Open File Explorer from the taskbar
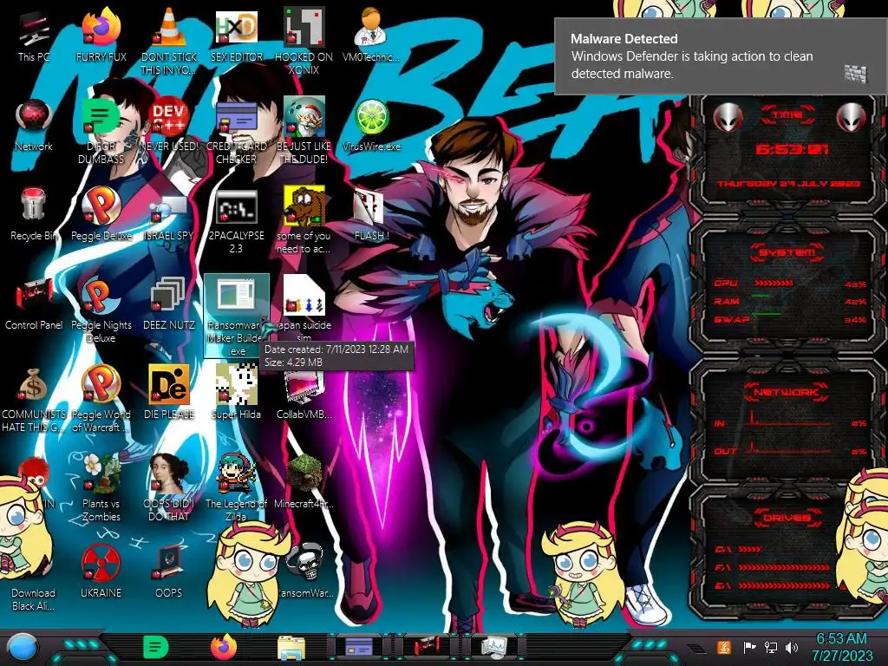Viewport: 888px width, 666px height. coord(291,648)
